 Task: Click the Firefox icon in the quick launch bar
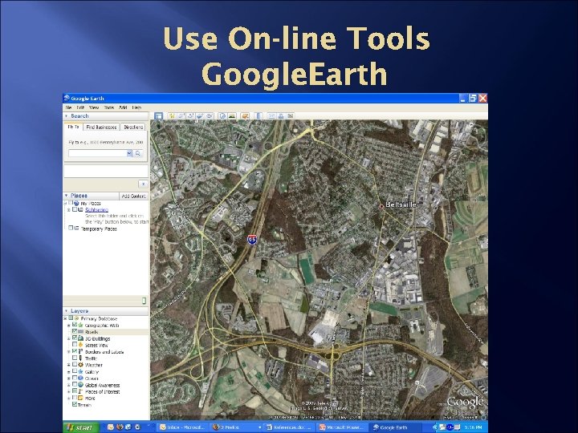pos(120,427)
